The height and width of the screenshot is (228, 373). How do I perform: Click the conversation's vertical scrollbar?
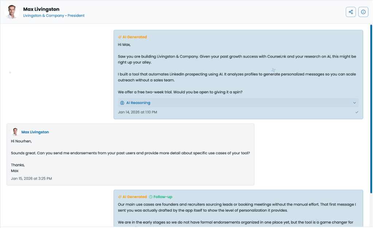tap(371, 109)
